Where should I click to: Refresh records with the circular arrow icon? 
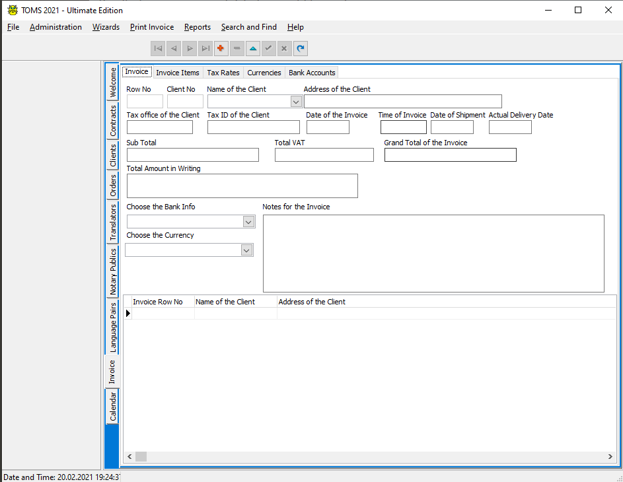(x=300, y=48)
